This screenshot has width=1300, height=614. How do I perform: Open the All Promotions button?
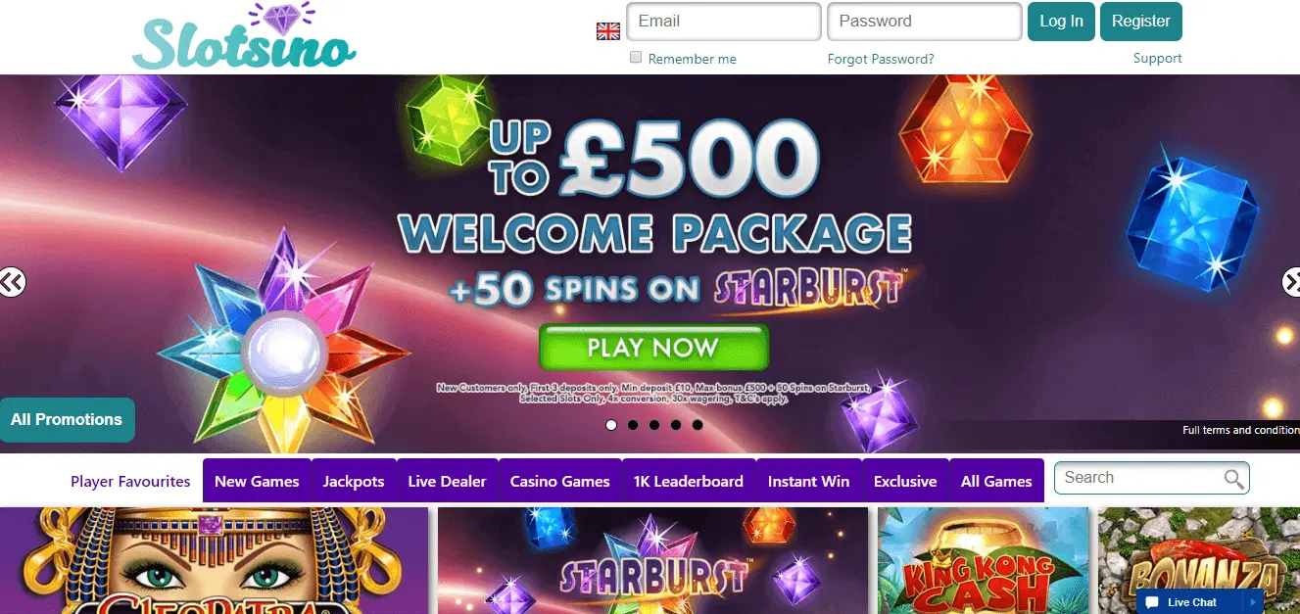[67, 419]
